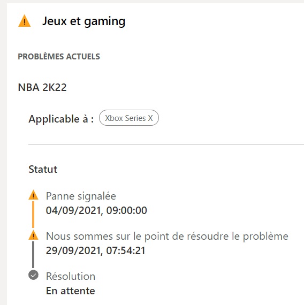Click the grey left page margin

3,154
